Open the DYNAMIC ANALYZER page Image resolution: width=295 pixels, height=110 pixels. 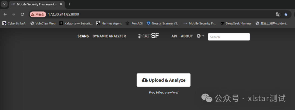tap(109, 36)
